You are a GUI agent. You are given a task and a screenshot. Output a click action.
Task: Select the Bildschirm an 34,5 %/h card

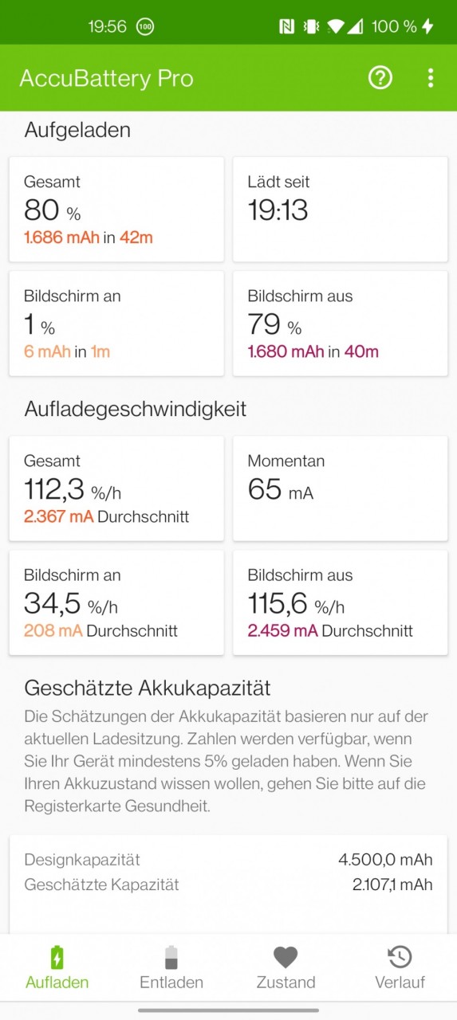[116, 602]
